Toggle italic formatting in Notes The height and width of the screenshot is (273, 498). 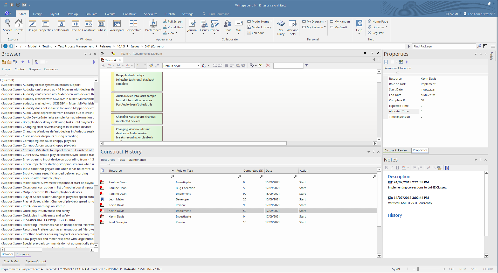click(x=392, y=168)
